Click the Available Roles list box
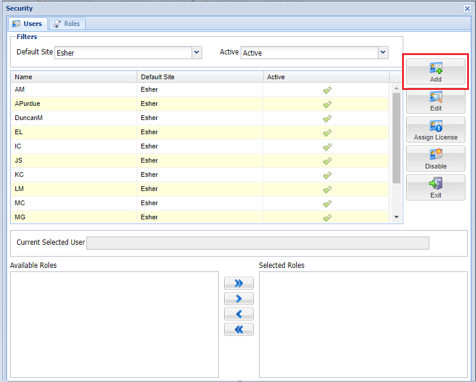This screenshot has width=476, height=382. 115,325
